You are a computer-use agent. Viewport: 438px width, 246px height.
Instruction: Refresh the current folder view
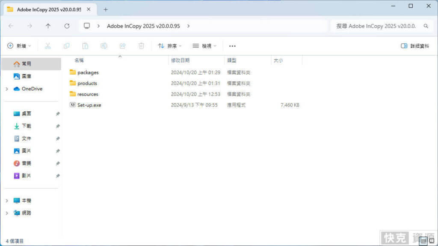click(67, 26)
